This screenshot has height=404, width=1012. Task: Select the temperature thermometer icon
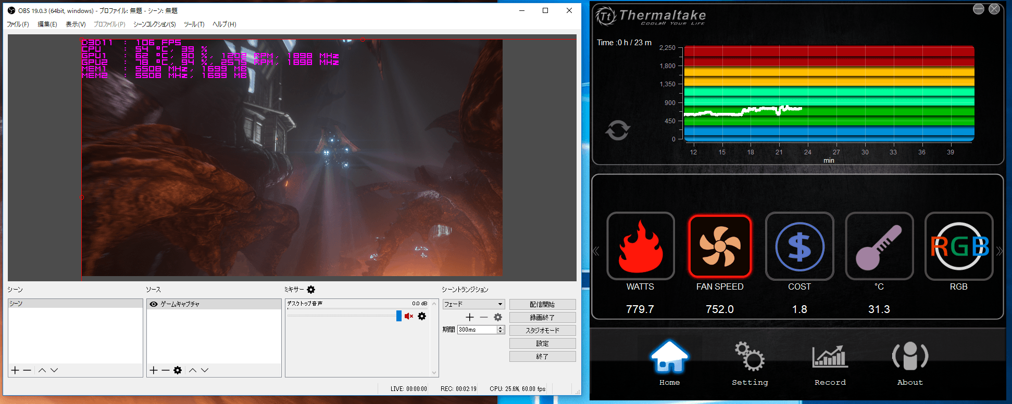[879, 246]
